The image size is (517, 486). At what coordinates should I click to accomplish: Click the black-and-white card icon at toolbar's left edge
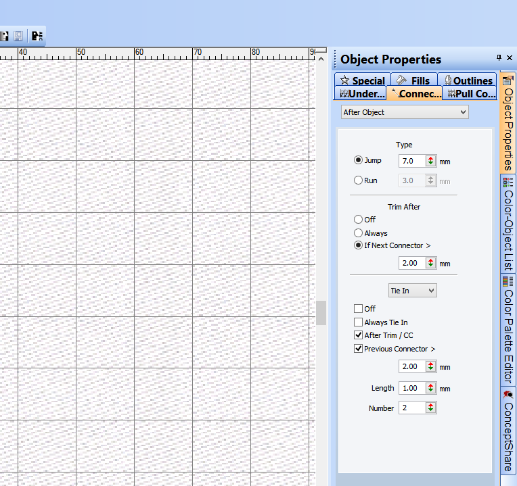pos(4,36)
